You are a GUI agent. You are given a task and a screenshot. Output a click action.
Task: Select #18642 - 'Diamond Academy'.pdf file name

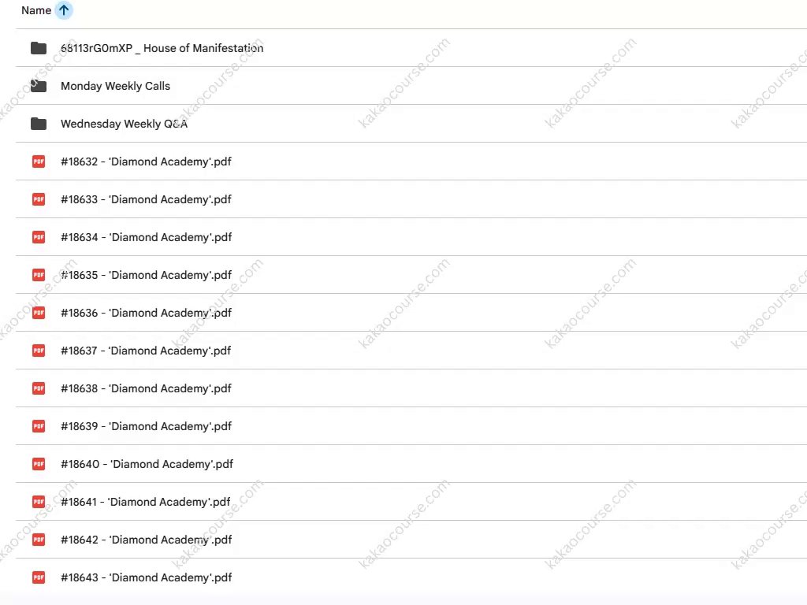pyautogui.click(x=146, y=540)
